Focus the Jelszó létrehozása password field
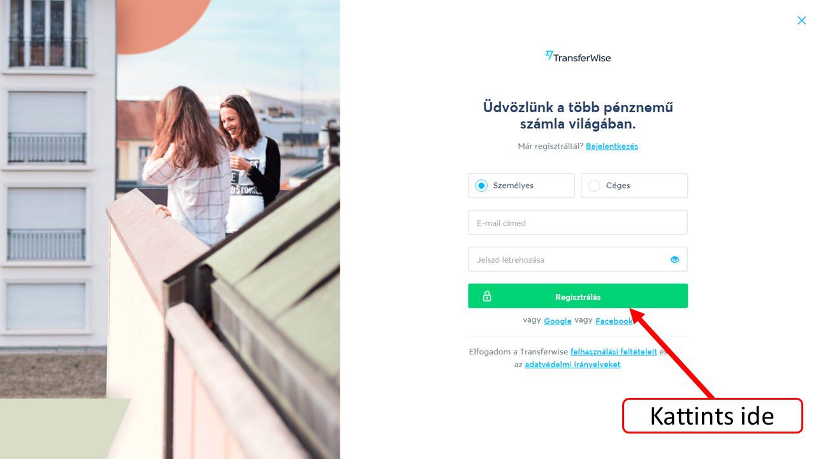The width and height of the screenshot is (816, 459). pyautogui.click(x=578, y=259)
